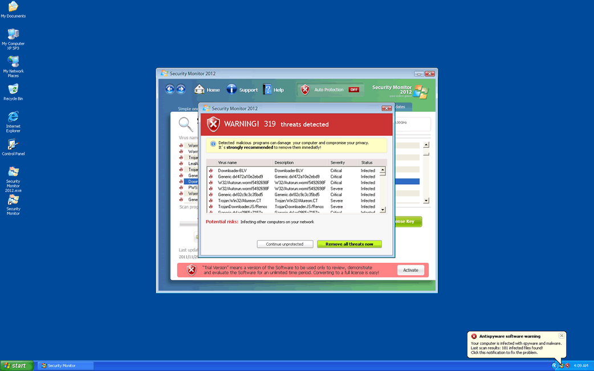This screenshot has height=371, width=594.
Task: Open the Help section
Action: pos(273,89)
